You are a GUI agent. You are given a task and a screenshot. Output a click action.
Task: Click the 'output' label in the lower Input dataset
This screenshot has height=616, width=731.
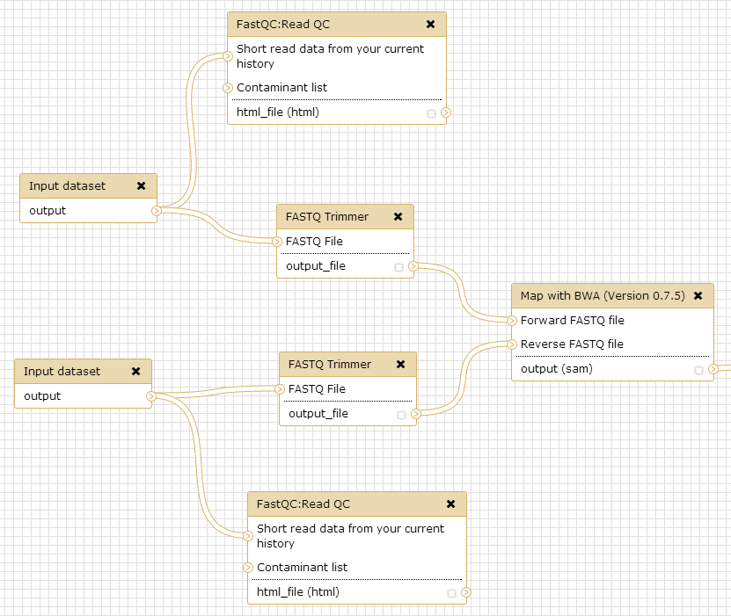pyautogui.click(x=42, y=395)
